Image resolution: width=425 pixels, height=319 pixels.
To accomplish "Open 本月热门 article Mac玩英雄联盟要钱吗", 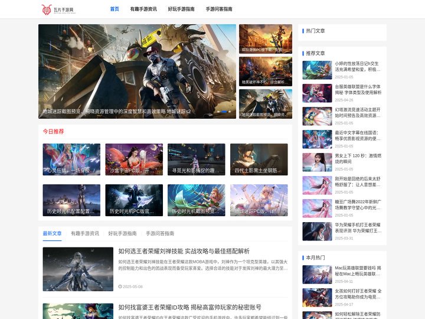I will coord(358,271).
